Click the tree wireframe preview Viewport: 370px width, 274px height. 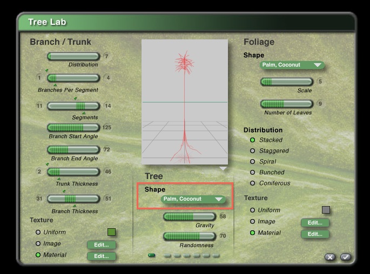pyautogui.click(x=185, y=102)
